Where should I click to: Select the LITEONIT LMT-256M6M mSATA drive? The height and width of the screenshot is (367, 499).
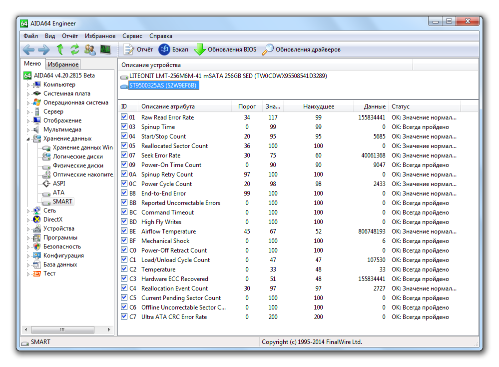228,76
